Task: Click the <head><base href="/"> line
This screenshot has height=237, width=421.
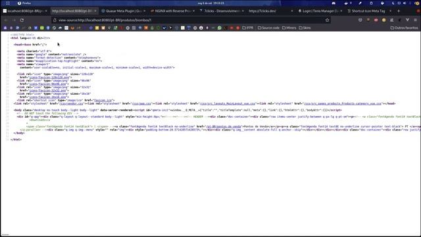Action: 30,45
